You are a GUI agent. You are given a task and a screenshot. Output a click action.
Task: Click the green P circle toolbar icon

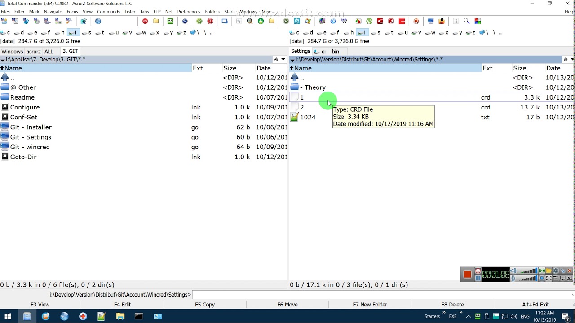coord(199,21)
